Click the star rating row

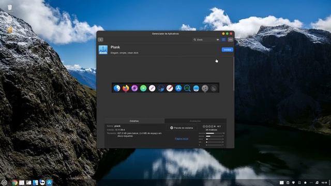209,126
